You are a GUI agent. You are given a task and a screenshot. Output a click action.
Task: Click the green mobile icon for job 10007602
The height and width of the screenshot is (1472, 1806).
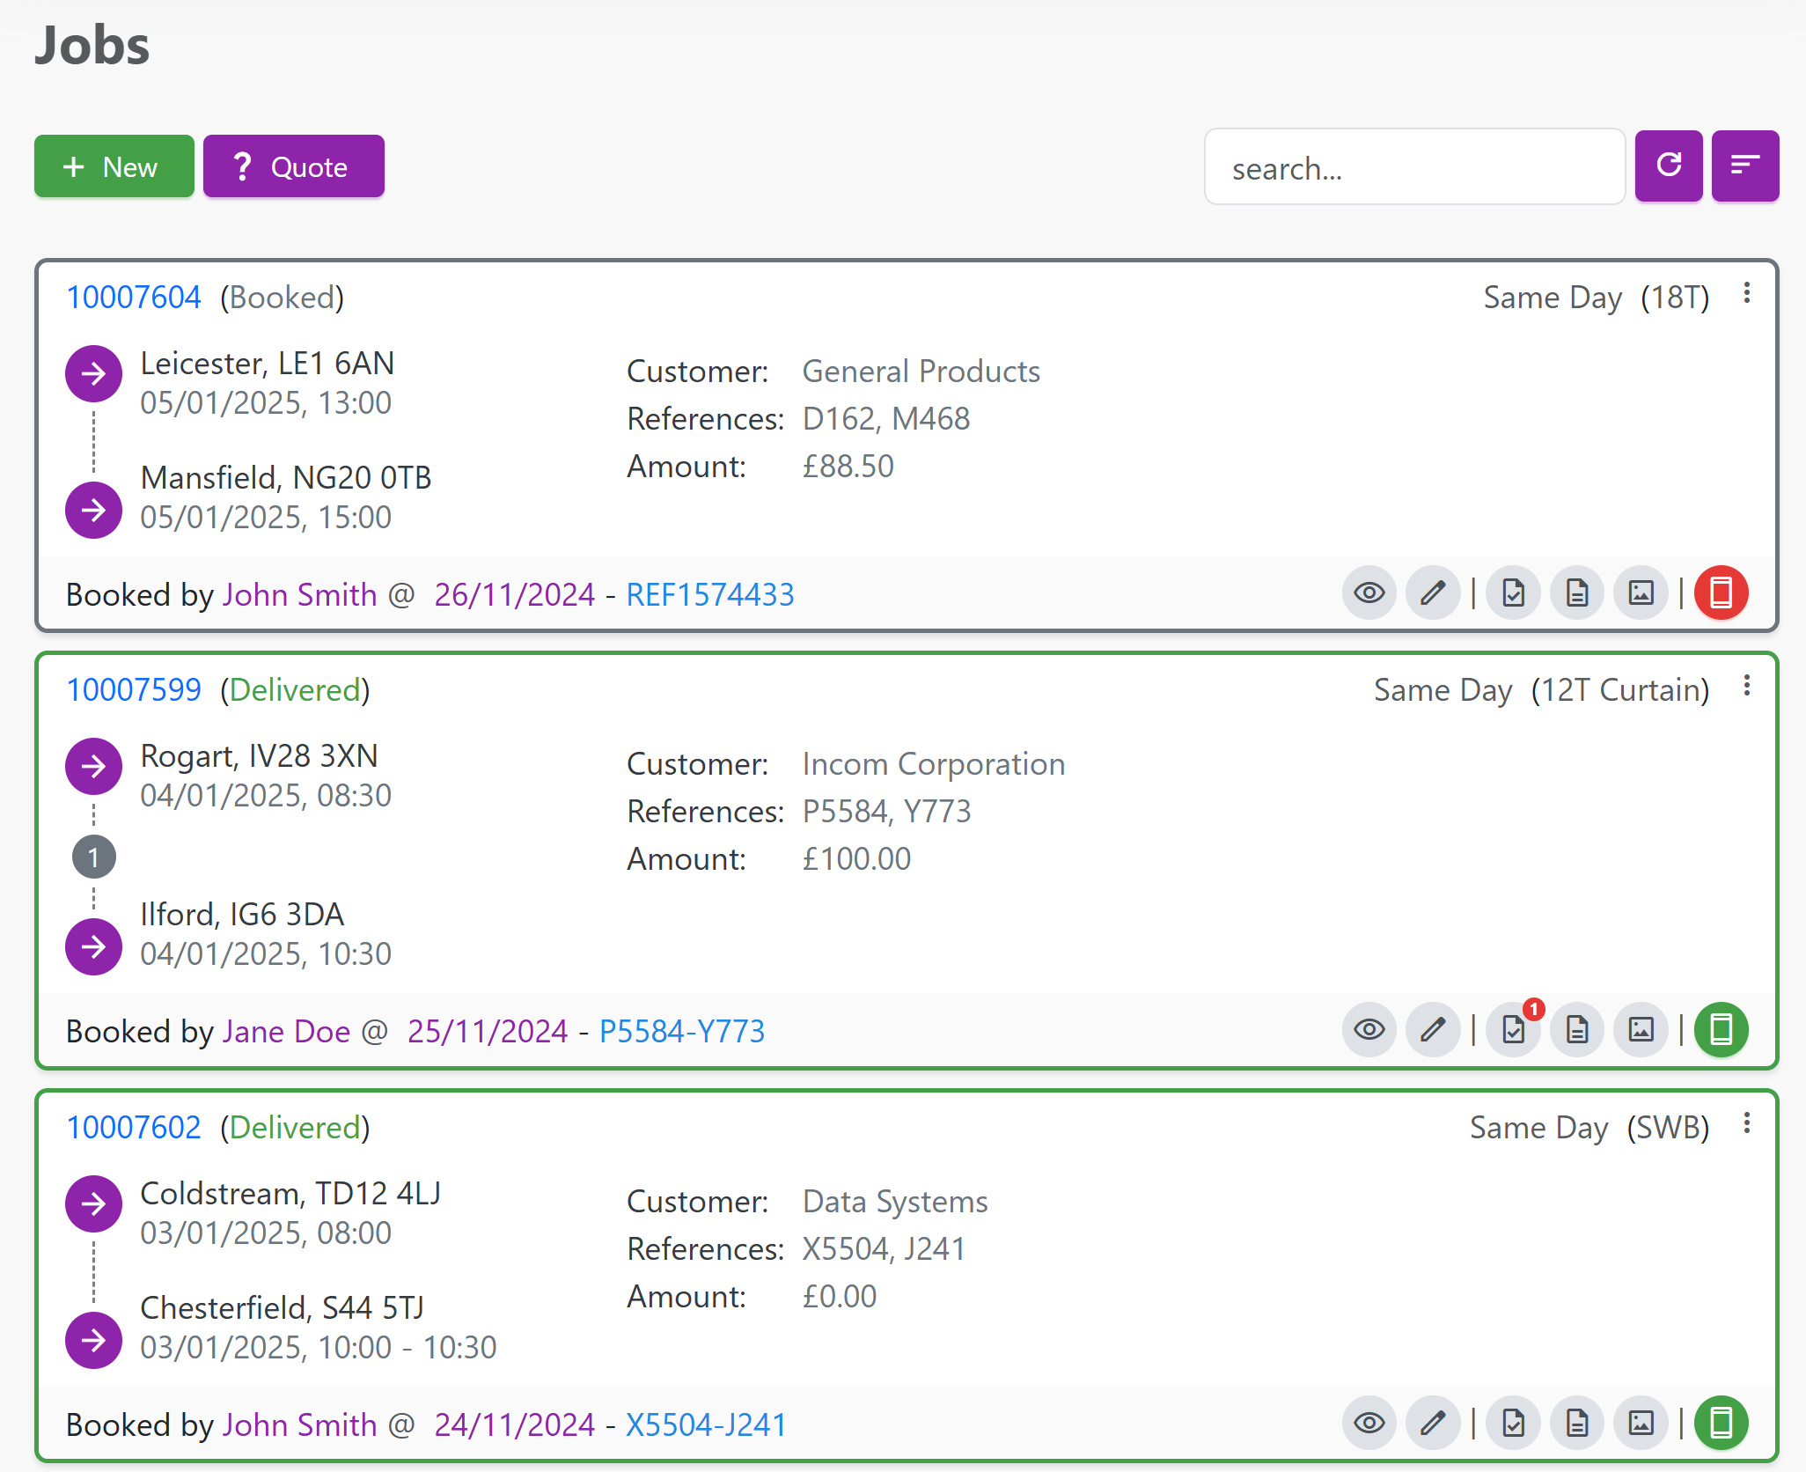click(1721, 1424)
